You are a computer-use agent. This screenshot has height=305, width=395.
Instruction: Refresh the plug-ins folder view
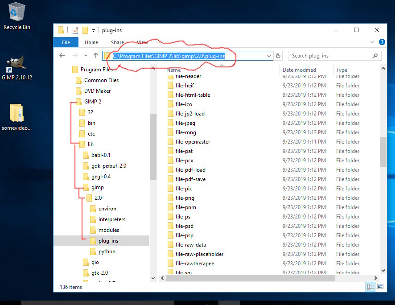278,56
